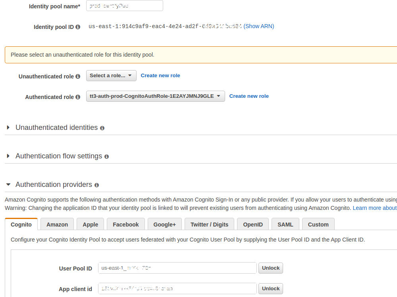Follow the 'Learn more about' link
The image size is (397, 297).
[375, 208]
